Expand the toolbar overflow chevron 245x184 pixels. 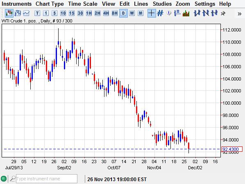239,14
